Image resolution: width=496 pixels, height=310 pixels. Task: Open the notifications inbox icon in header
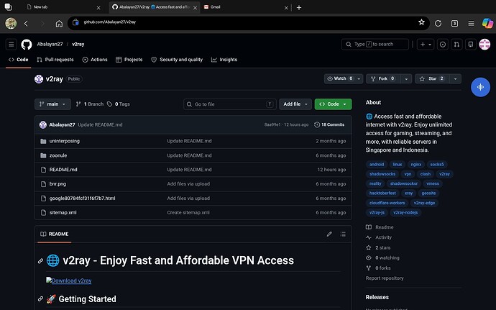point(471,45)
